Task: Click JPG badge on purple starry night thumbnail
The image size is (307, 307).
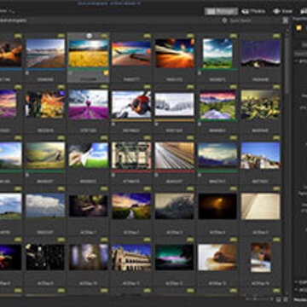Action: [276, 36]
